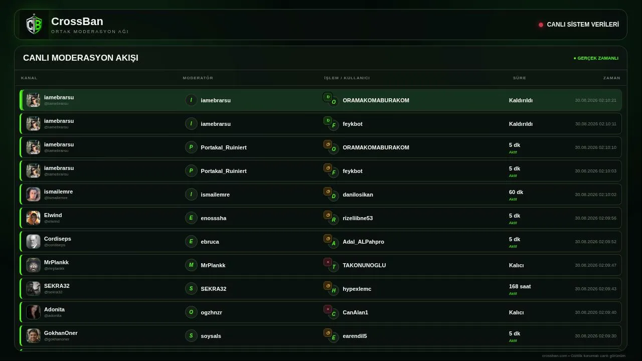This screenshot has height=361, width=642.
Task: Click the red live system data indicator
Action: click(541, 25)
